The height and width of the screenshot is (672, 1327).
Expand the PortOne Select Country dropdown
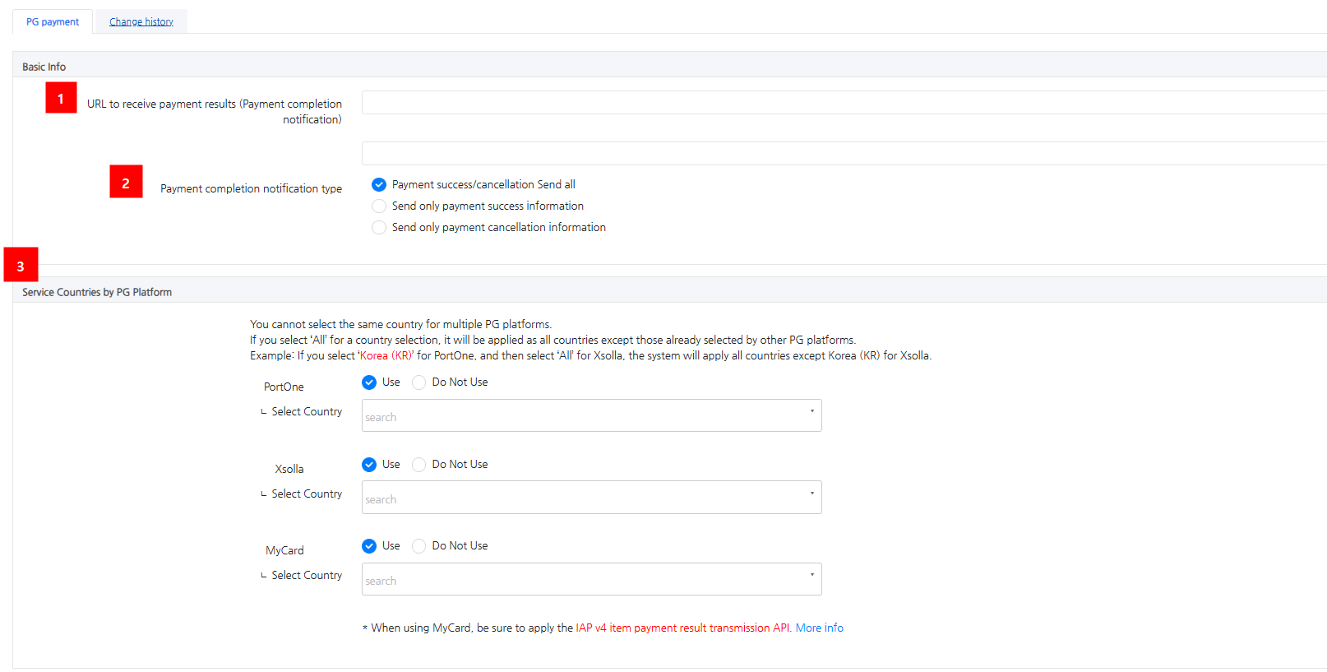[x=591, y=415]
